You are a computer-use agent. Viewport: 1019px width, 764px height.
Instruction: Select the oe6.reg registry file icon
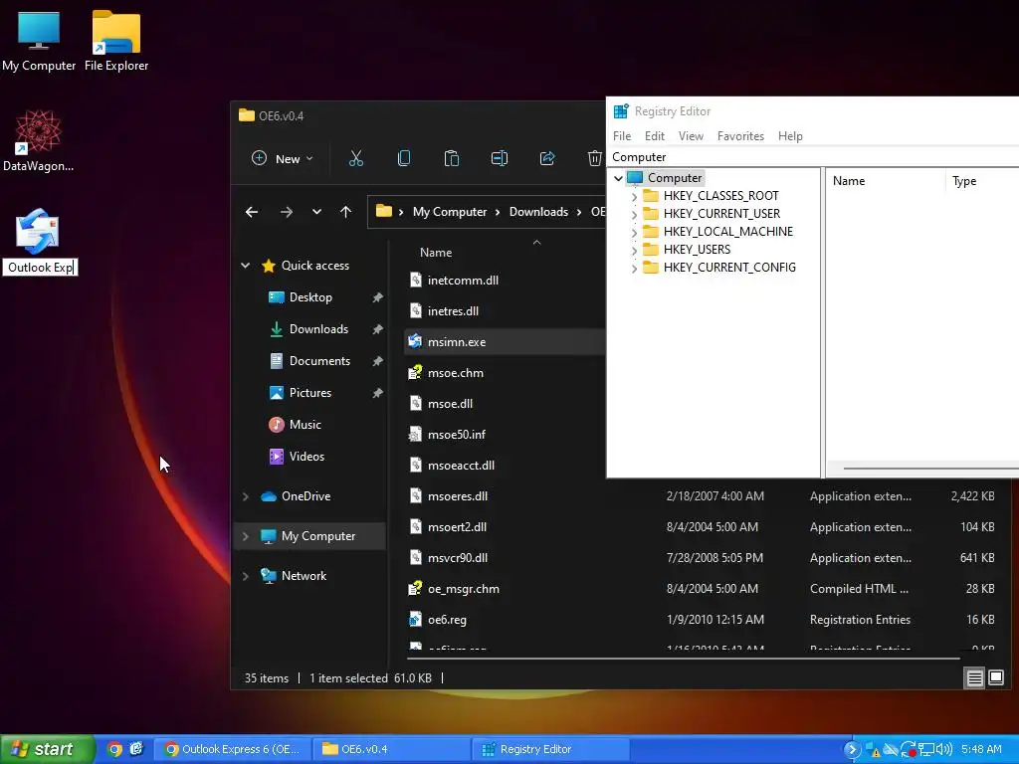(415, 619)
